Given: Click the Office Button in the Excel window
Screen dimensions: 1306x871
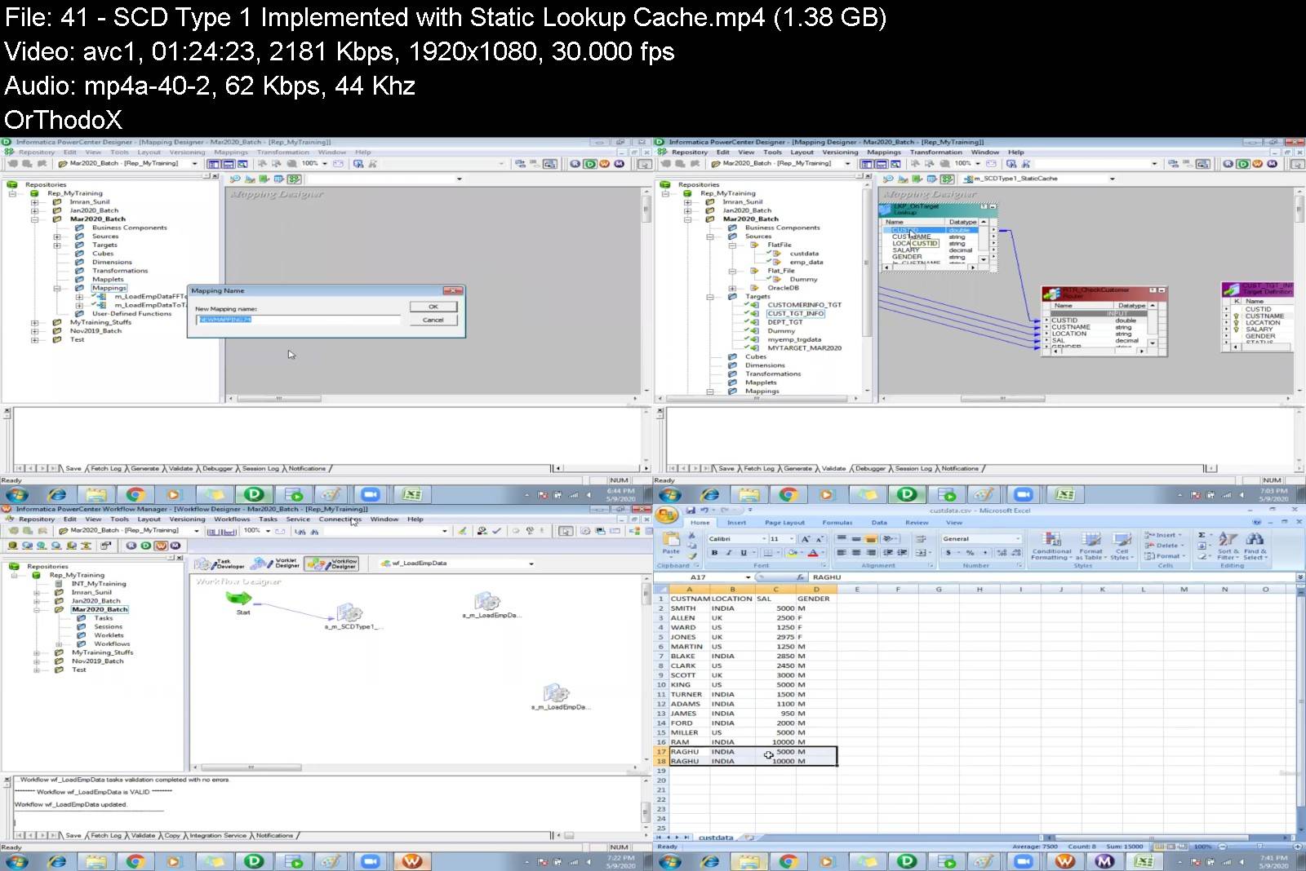Looking at the screenshot, I should (x=667, y=515).
